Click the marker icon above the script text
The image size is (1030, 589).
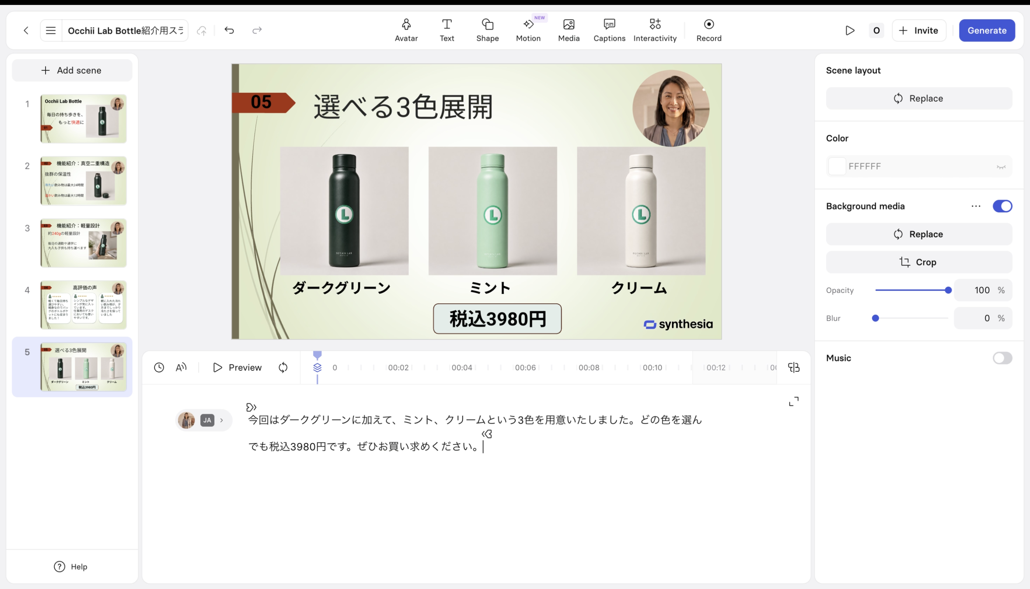point(251,407)
